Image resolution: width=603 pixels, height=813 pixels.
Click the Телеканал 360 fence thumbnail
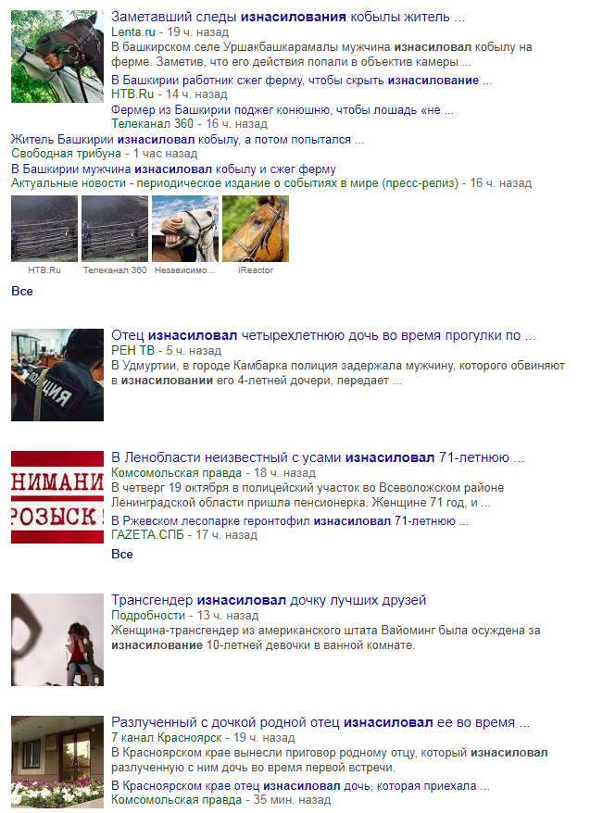tap(115, 229)
